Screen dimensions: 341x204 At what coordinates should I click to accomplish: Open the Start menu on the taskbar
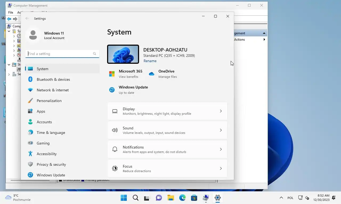point(124,198)
